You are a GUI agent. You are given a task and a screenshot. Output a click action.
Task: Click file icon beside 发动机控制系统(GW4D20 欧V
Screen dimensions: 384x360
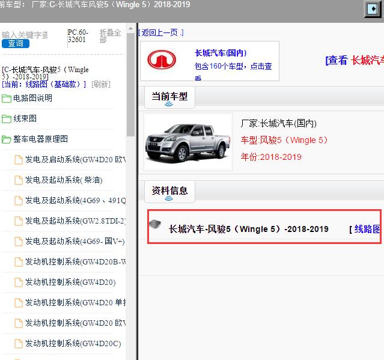click(19, 323)
